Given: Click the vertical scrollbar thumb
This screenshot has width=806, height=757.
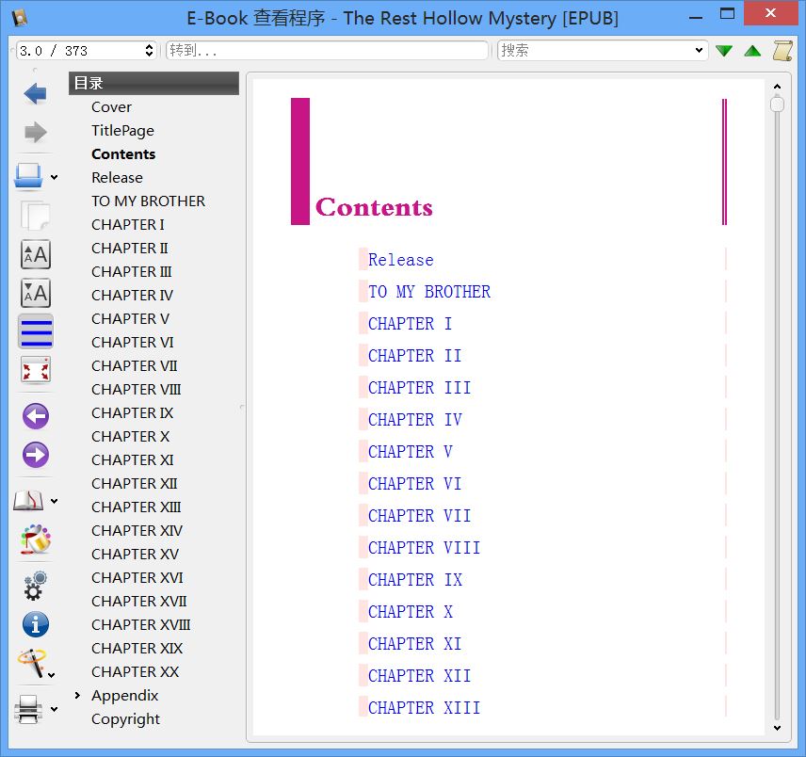Looking at the screenshot, I should click(777, 105).
